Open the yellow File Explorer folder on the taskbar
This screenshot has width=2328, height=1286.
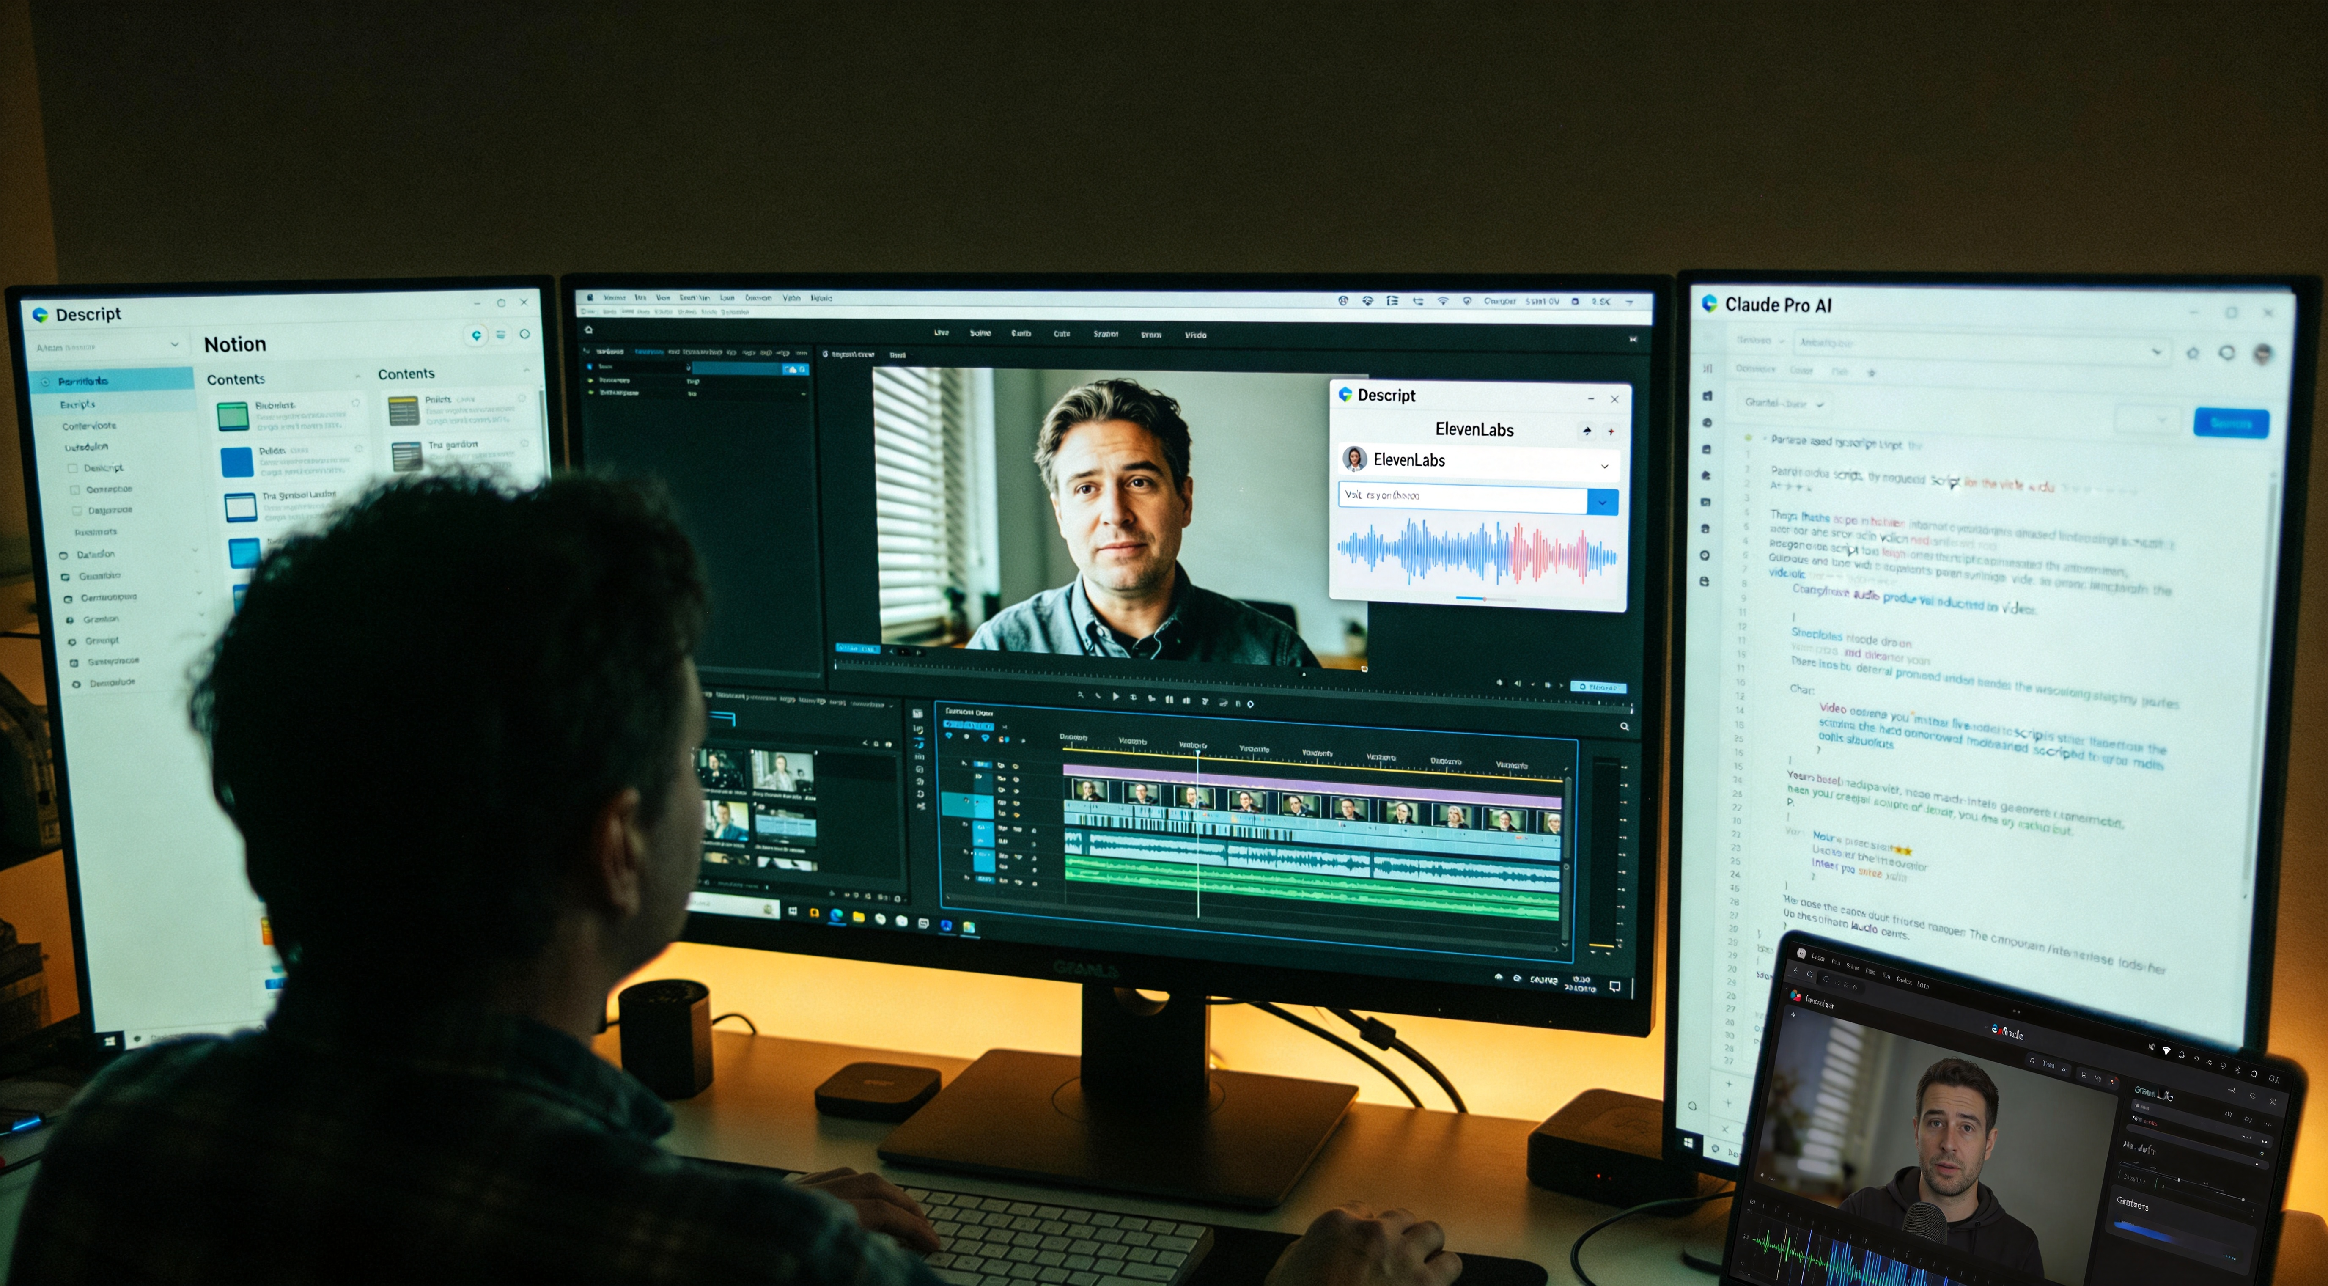pyautogui.click(x=858, y=917)
